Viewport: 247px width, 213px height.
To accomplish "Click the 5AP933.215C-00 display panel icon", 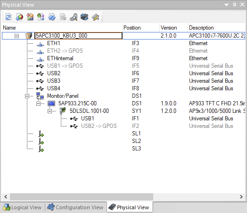I will point(51,103).
